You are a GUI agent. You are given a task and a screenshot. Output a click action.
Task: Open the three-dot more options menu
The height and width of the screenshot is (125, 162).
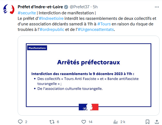pyautogui.click(x=157, y=7)
